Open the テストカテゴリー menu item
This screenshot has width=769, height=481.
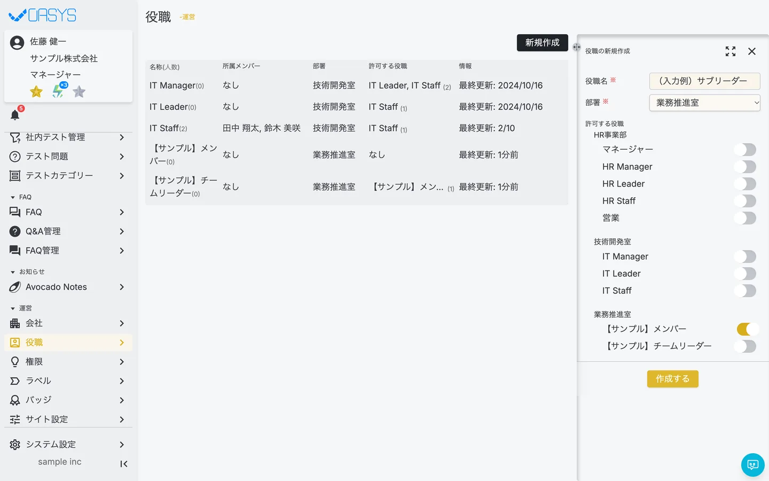tap(68, 176)
